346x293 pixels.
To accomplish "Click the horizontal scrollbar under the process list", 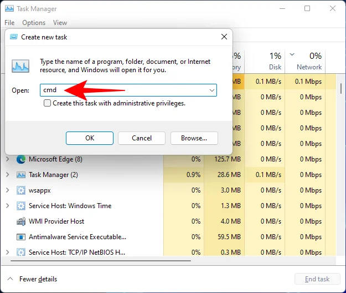I will pos(101,261).
